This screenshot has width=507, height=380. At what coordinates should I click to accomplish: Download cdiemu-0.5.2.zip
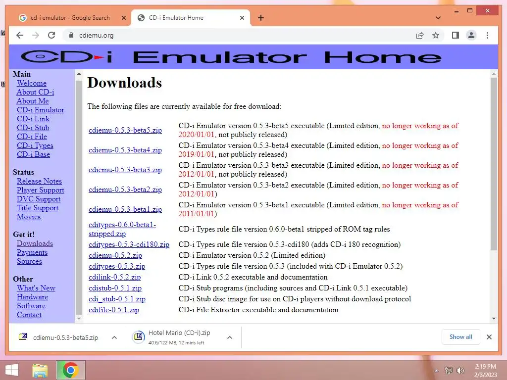coord(115,255)
